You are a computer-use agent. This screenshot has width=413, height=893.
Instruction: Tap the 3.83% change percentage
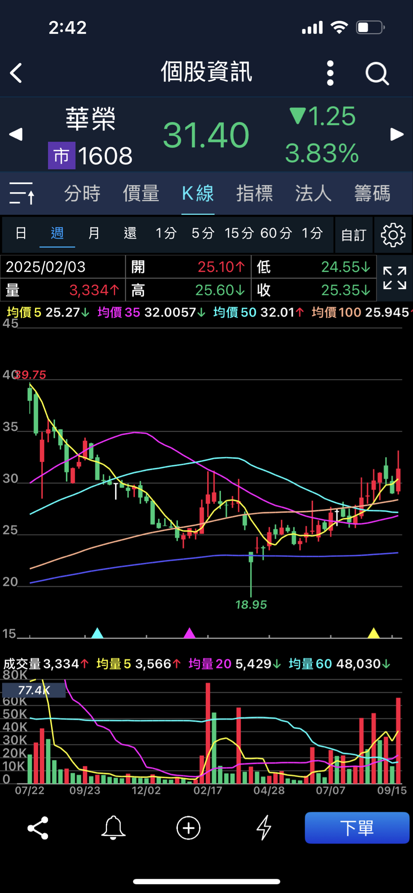(322, 153)
